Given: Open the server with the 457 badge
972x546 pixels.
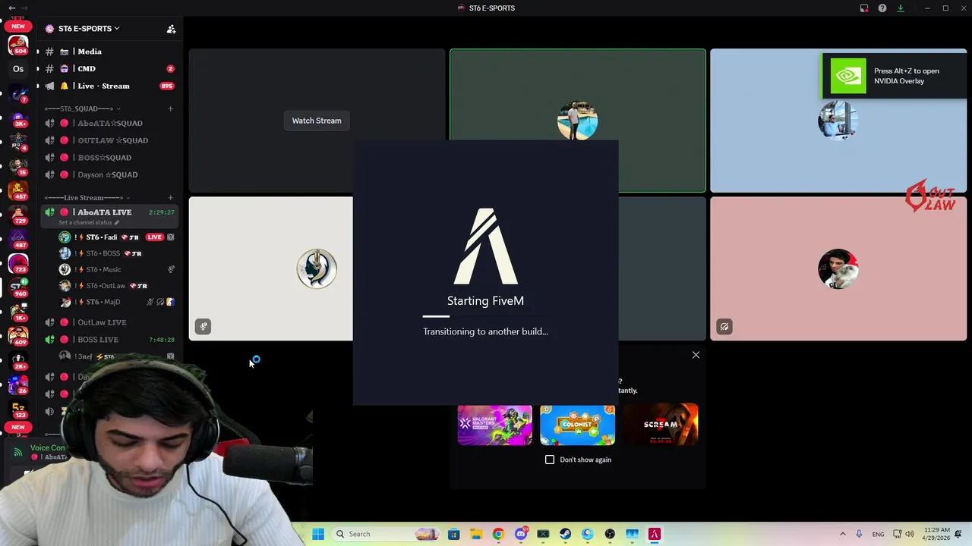Looking at the screenshot, I should pyautogui.click(x=18, y=190).
